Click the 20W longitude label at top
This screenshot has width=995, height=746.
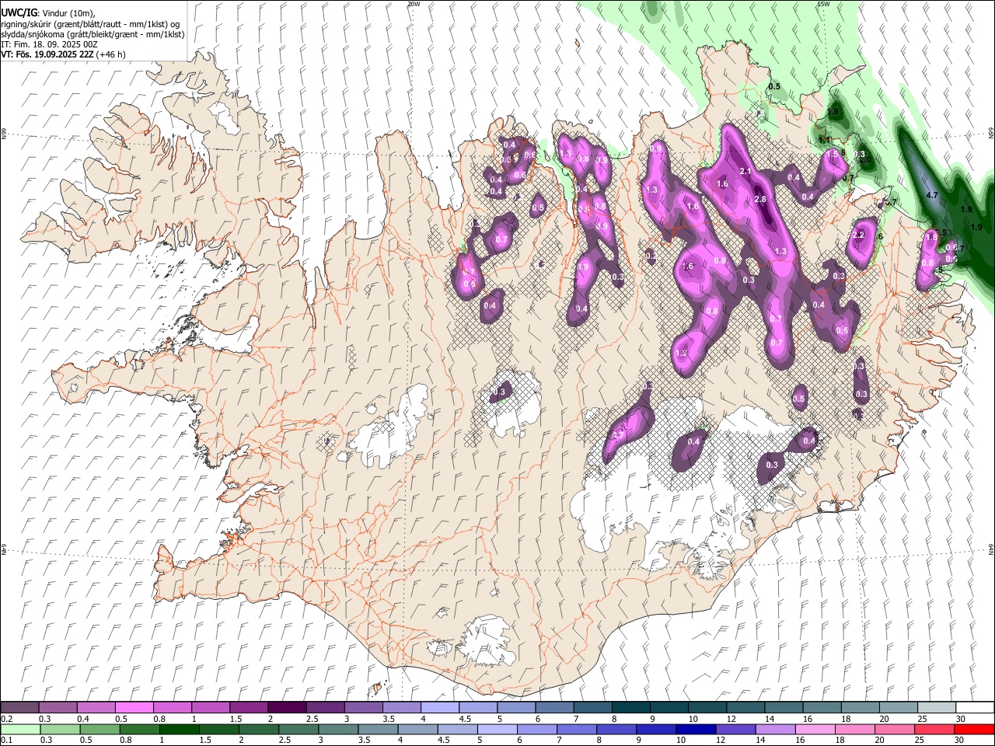tap(414, 4)
